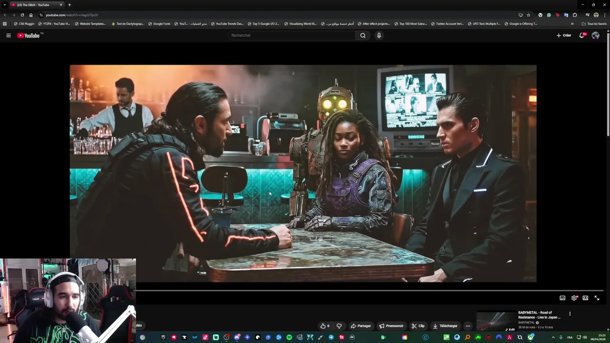The image size is (610, 343).
Task: Toggle fullscreen for the video
Action: tap(597, 298)
